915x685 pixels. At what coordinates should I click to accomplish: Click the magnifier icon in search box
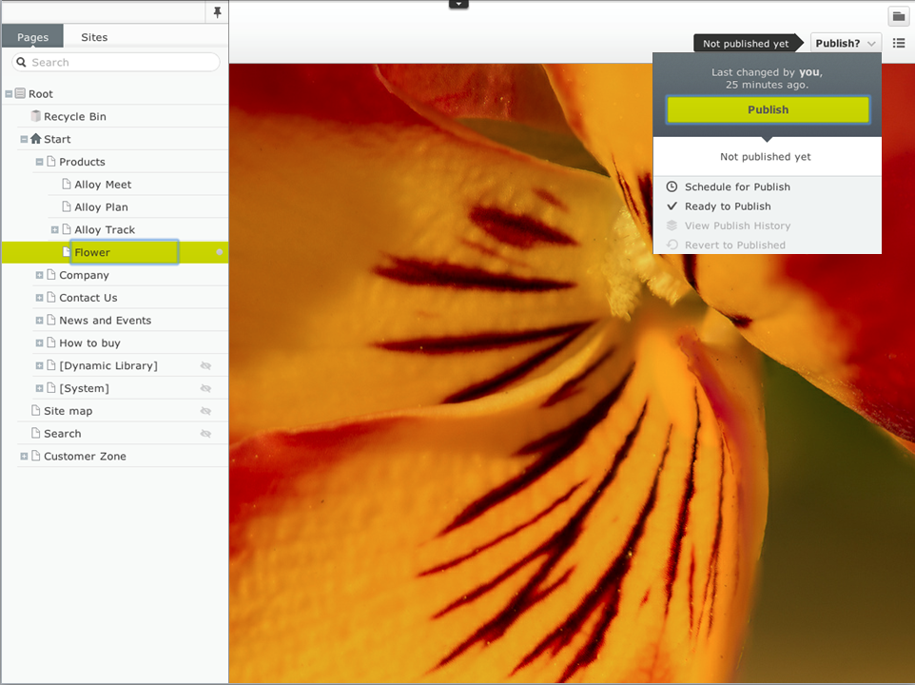22,63
